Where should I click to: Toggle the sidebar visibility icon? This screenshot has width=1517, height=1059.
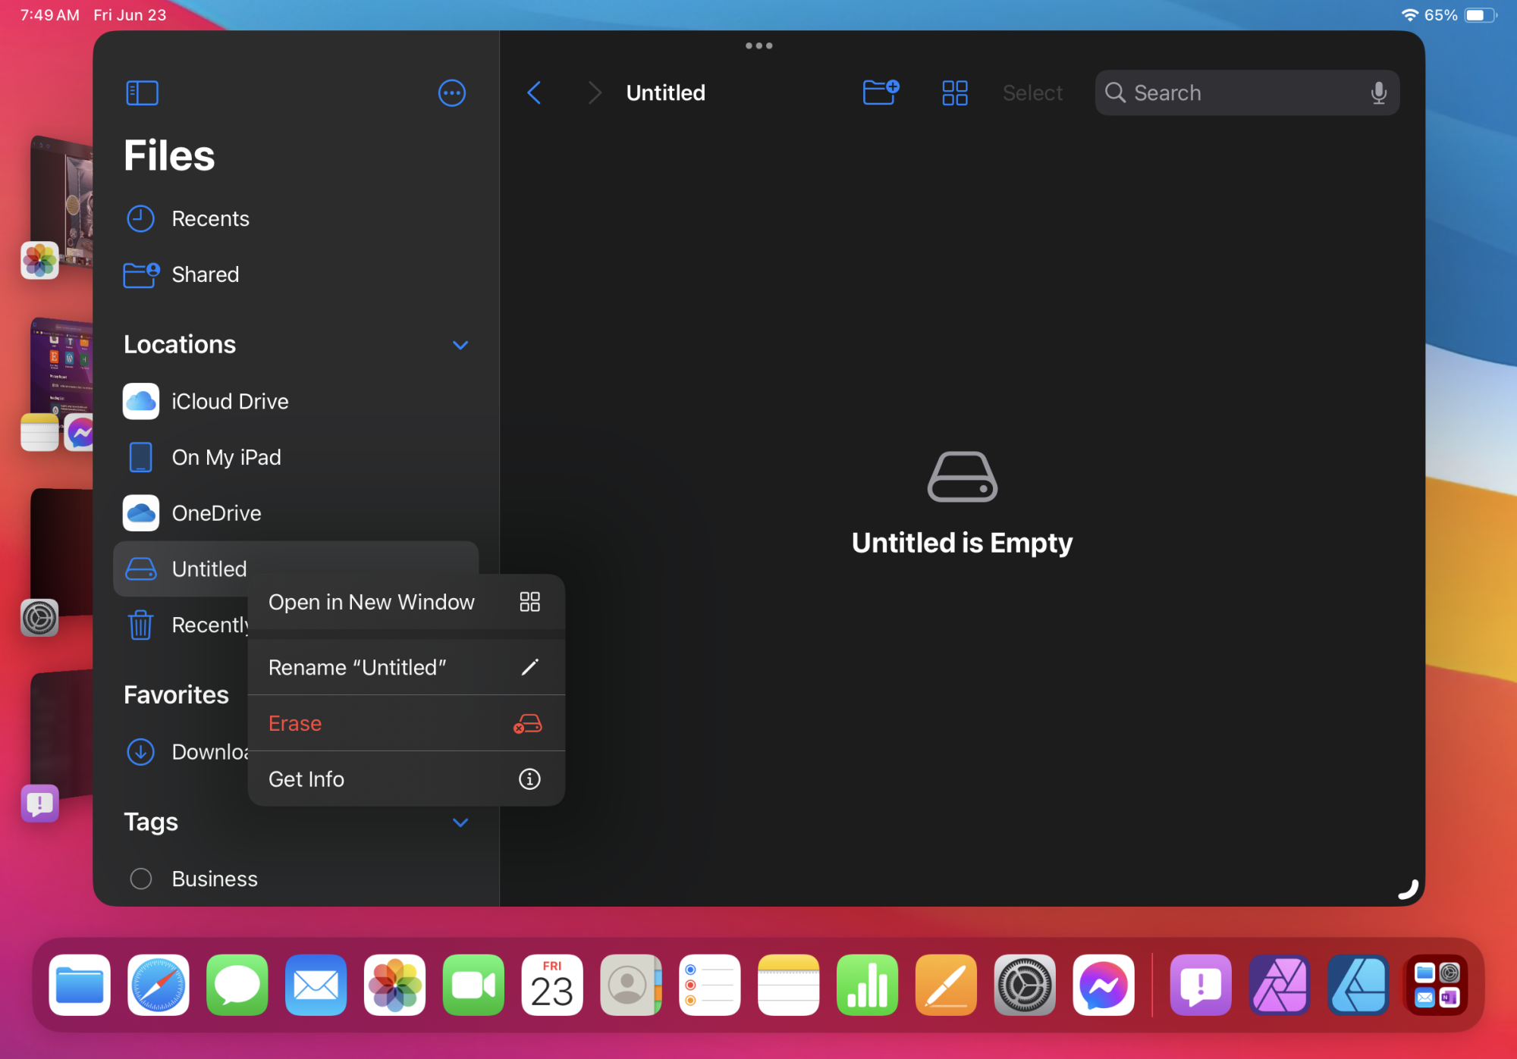142,93
